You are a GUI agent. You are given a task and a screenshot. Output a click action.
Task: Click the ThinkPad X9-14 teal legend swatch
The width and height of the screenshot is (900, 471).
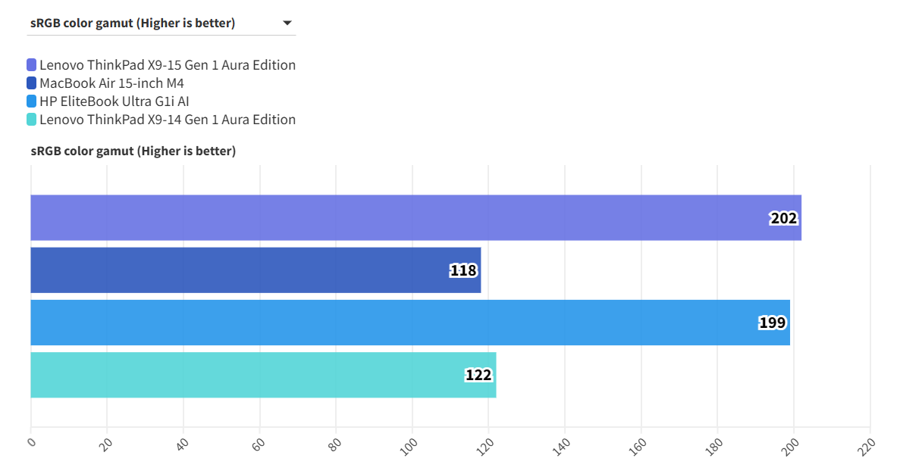coord(31,120)
